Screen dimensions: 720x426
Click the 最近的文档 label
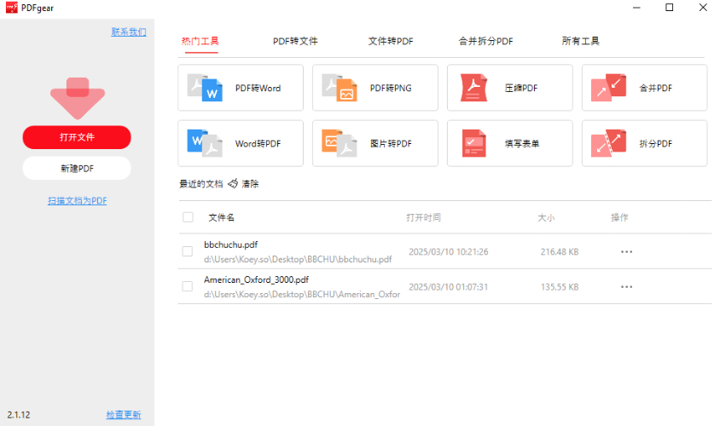coord(201,184)
